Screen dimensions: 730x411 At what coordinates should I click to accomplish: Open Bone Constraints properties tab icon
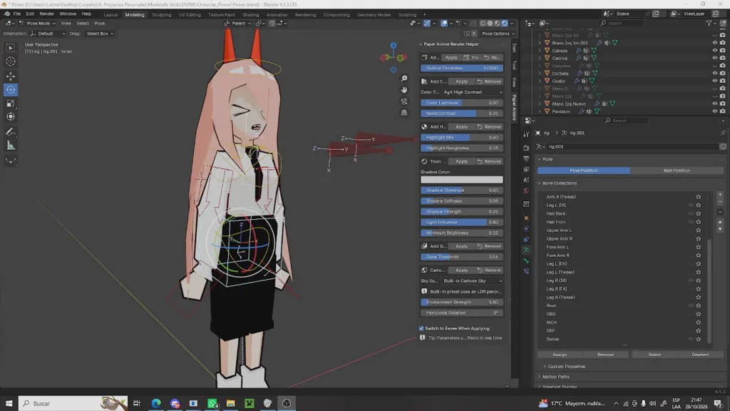527,271
